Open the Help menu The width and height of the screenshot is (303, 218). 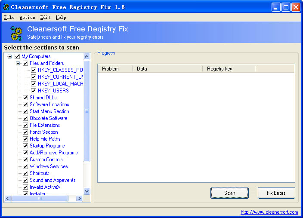point(61,18)
